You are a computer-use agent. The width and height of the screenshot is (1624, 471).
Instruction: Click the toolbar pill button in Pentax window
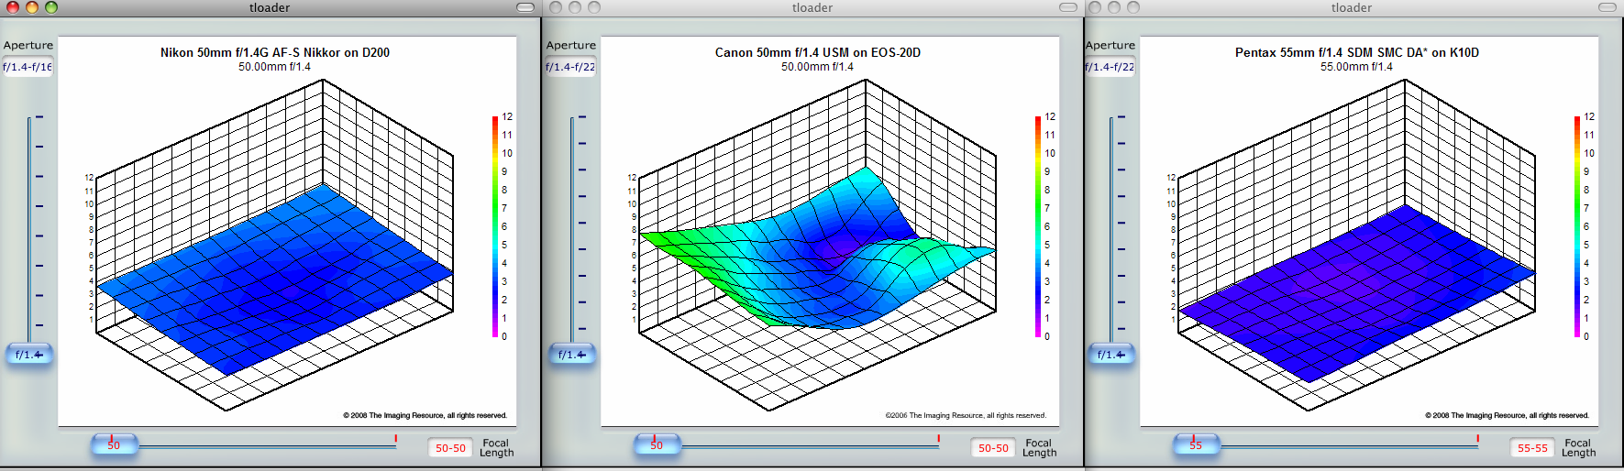click(1607, 7)
